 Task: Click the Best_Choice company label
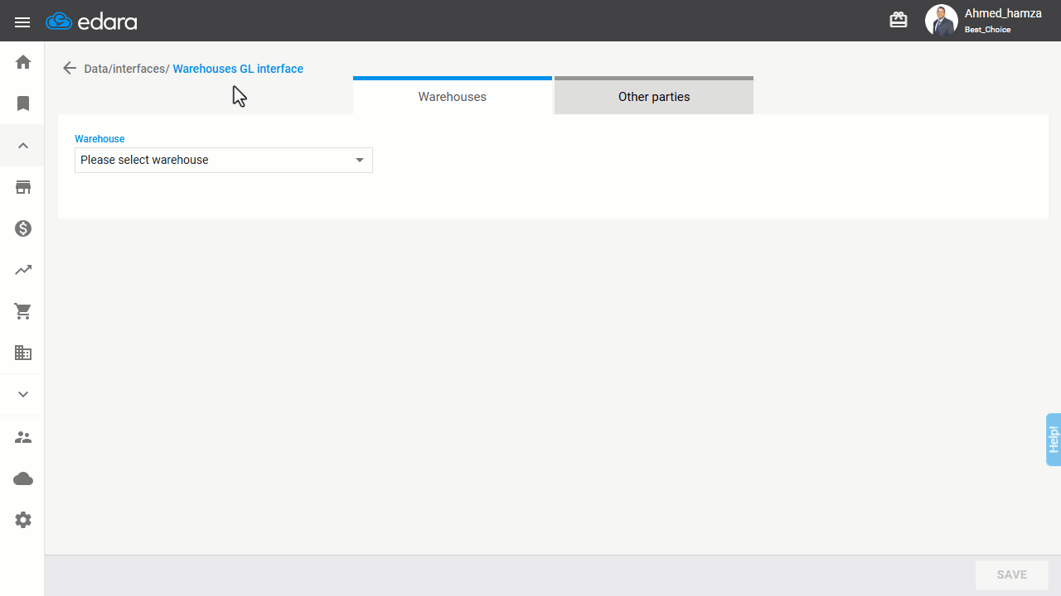(x=987, y=30)
